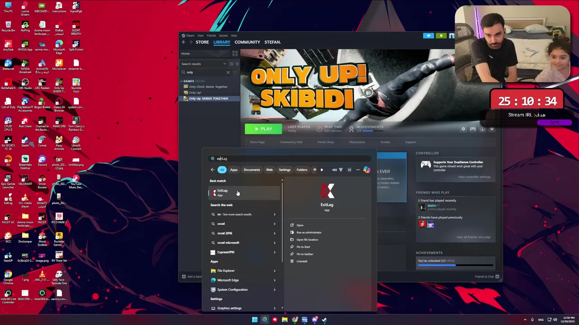579x325 pixels.
Task: Select 'Only Up!' in Steam games list
Action: pos(195,93)
